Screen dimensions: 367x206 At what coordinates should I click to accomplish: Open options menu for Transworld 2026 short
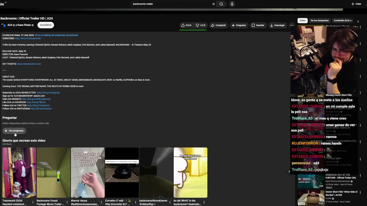coord(33,202)
